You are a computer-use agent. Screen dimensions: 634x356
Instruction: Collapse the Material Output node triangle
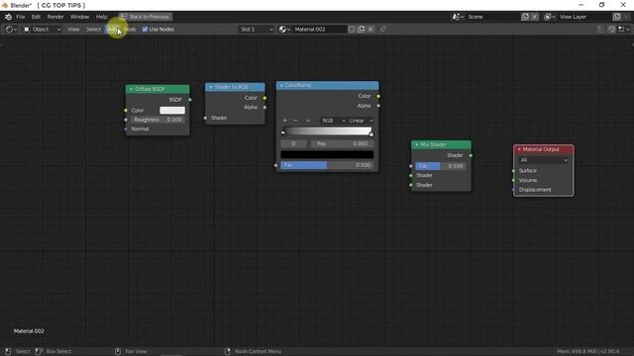519,149
